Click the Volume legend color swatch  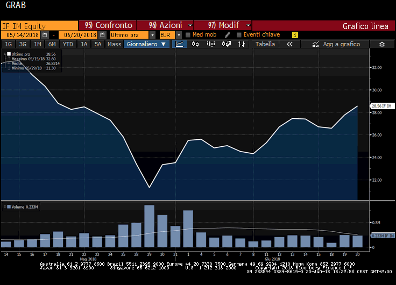(x=8, y=206)
